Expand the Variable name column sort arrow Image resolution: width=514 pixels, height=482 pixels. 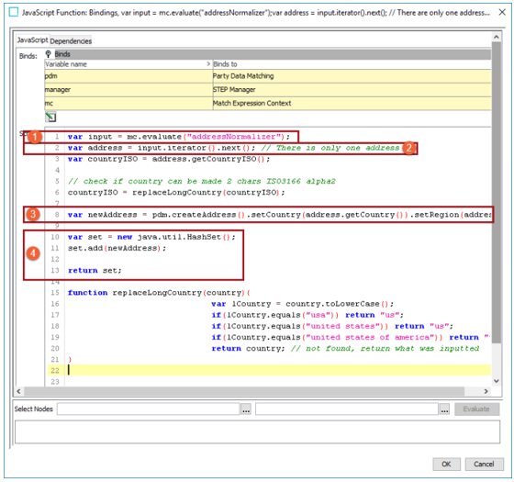click(208, 63)
